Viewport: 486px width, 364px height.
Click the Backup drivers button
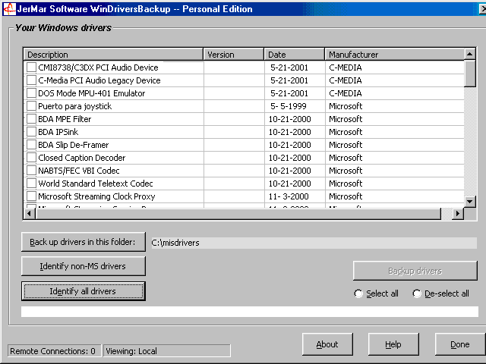tap(415, 271)
